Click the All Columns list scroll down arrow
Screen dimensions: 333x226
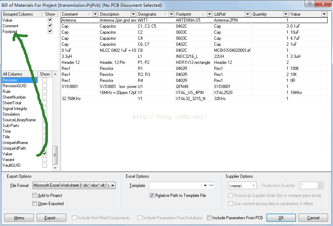[x=55, y=168]
